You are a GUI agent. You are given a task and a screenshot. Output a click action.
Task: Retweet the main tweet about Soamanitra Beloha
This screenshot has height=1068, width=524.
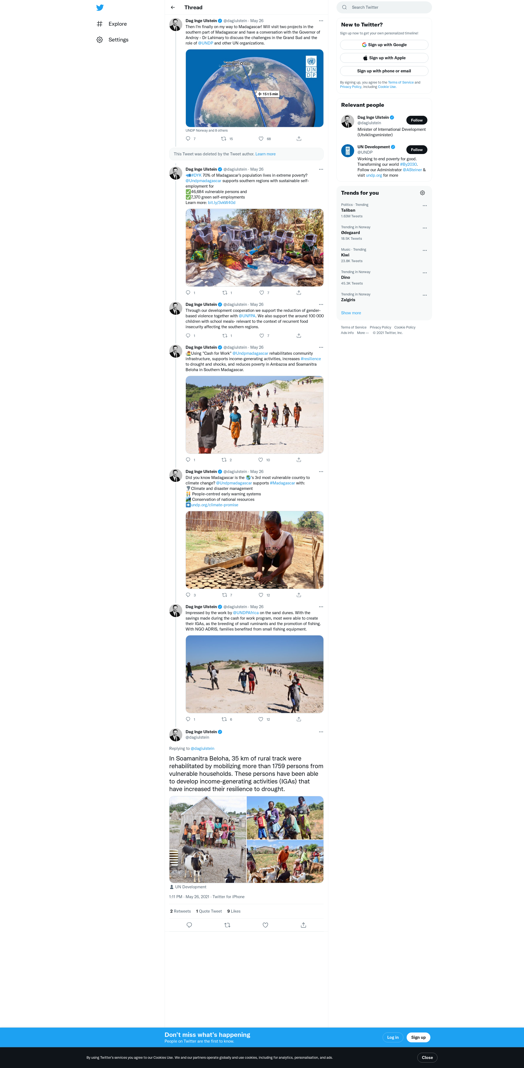tap(227, 925)
